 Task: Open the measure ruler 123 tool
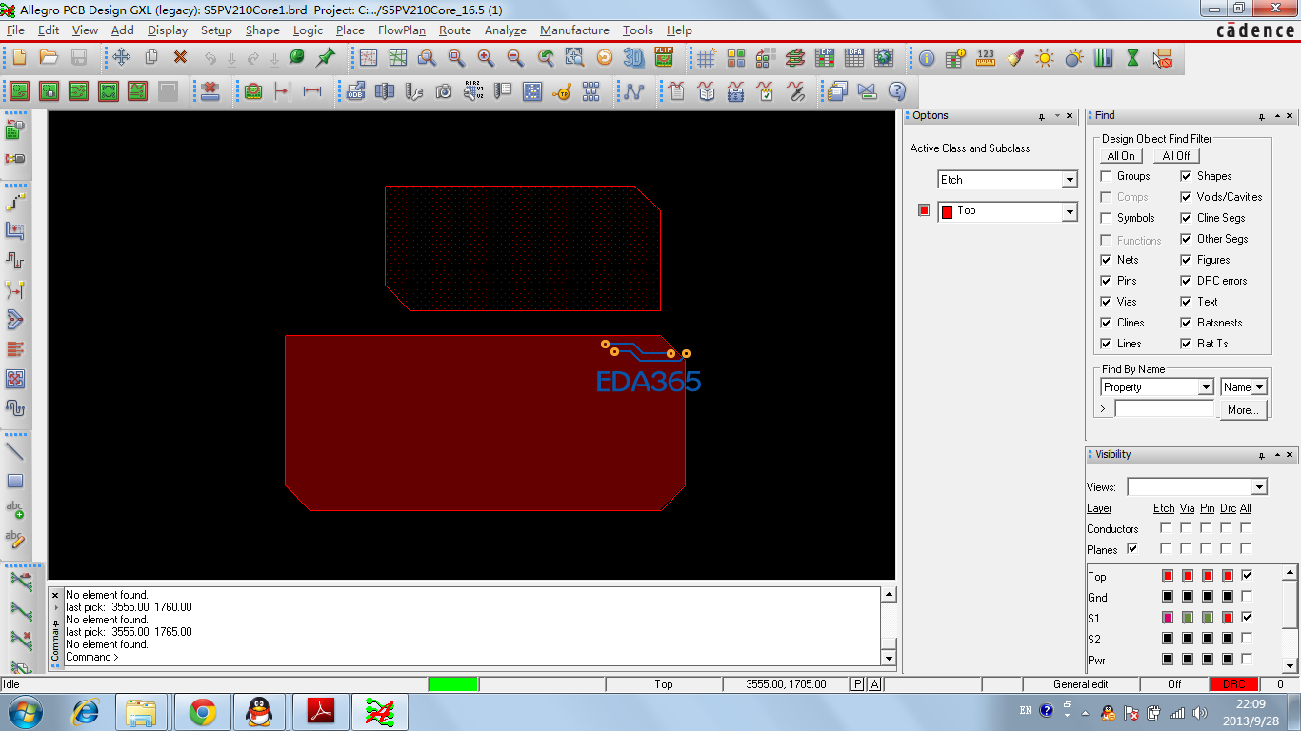pyautogui.click(x=986, y=58)
